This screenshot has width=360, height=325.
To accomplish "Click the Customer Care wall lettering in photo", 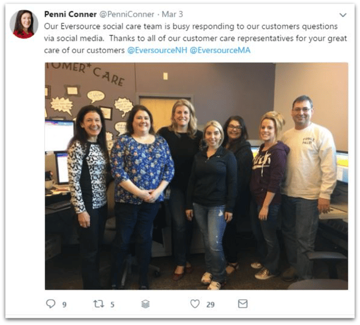I will point(86,73).
